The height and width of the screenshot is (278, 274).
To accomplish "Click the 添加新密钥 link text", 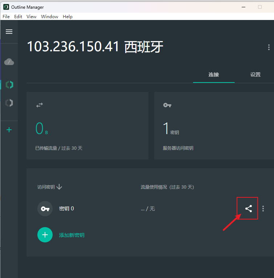I will click(x=72, y=235).
